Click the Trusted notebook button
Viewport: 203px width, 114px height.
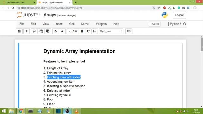click(155, 24)
